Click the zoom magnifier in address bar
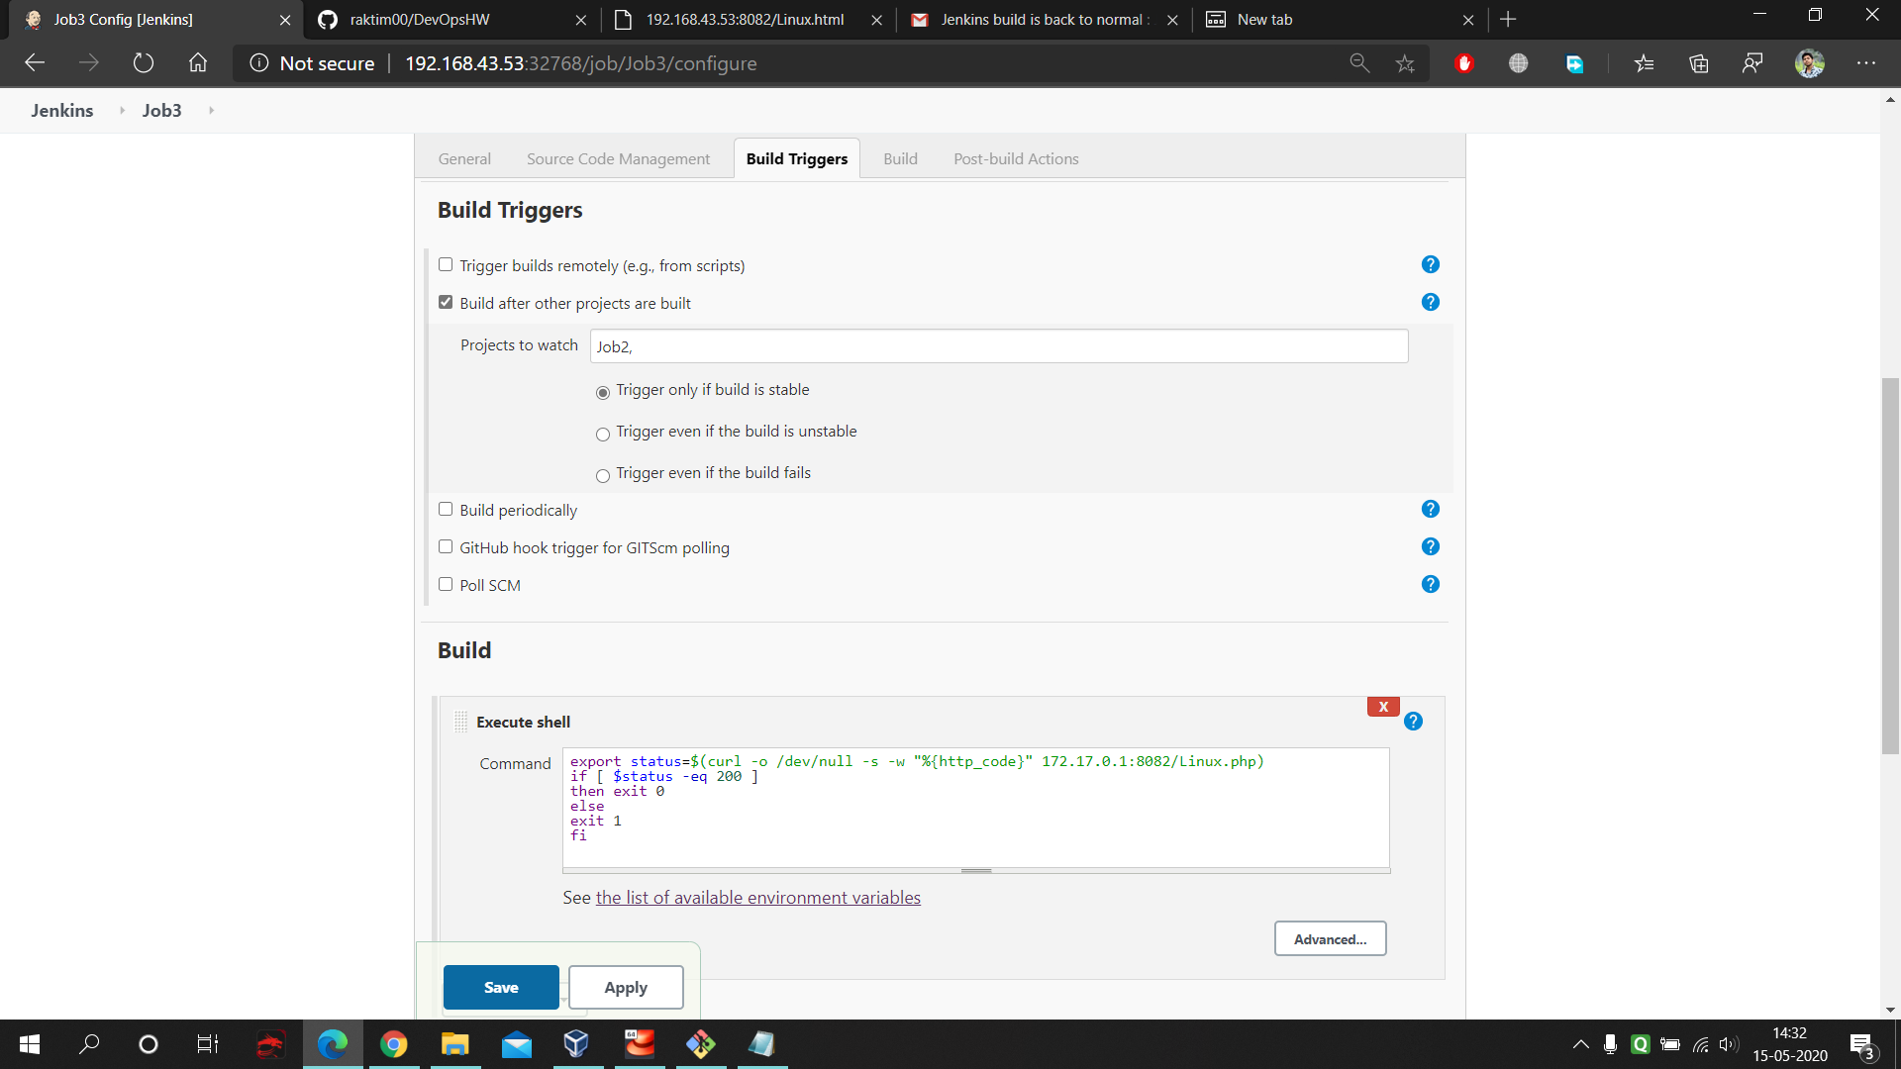The height and width of the screenshot is (1069, 1901). tap(1359, 63)
